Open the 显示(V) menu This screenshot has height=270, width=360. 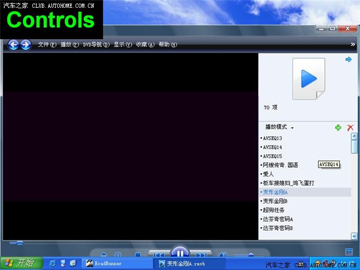(122, 45)
